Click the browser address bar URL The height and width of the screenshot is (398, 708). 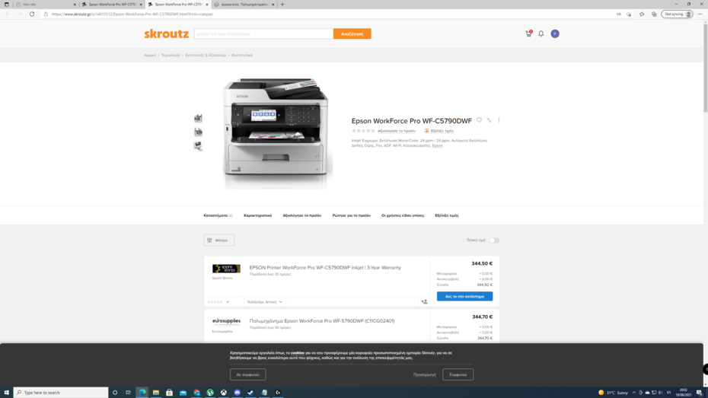tap(132, 14)
